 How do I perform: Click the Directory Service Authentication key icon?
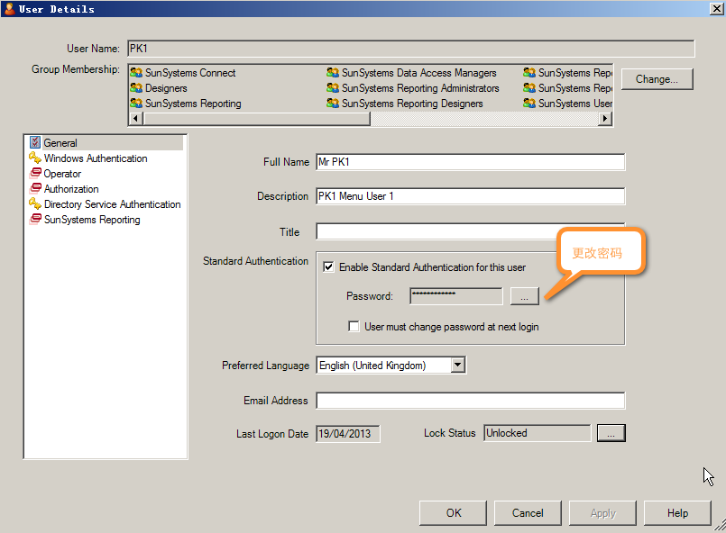35,204
